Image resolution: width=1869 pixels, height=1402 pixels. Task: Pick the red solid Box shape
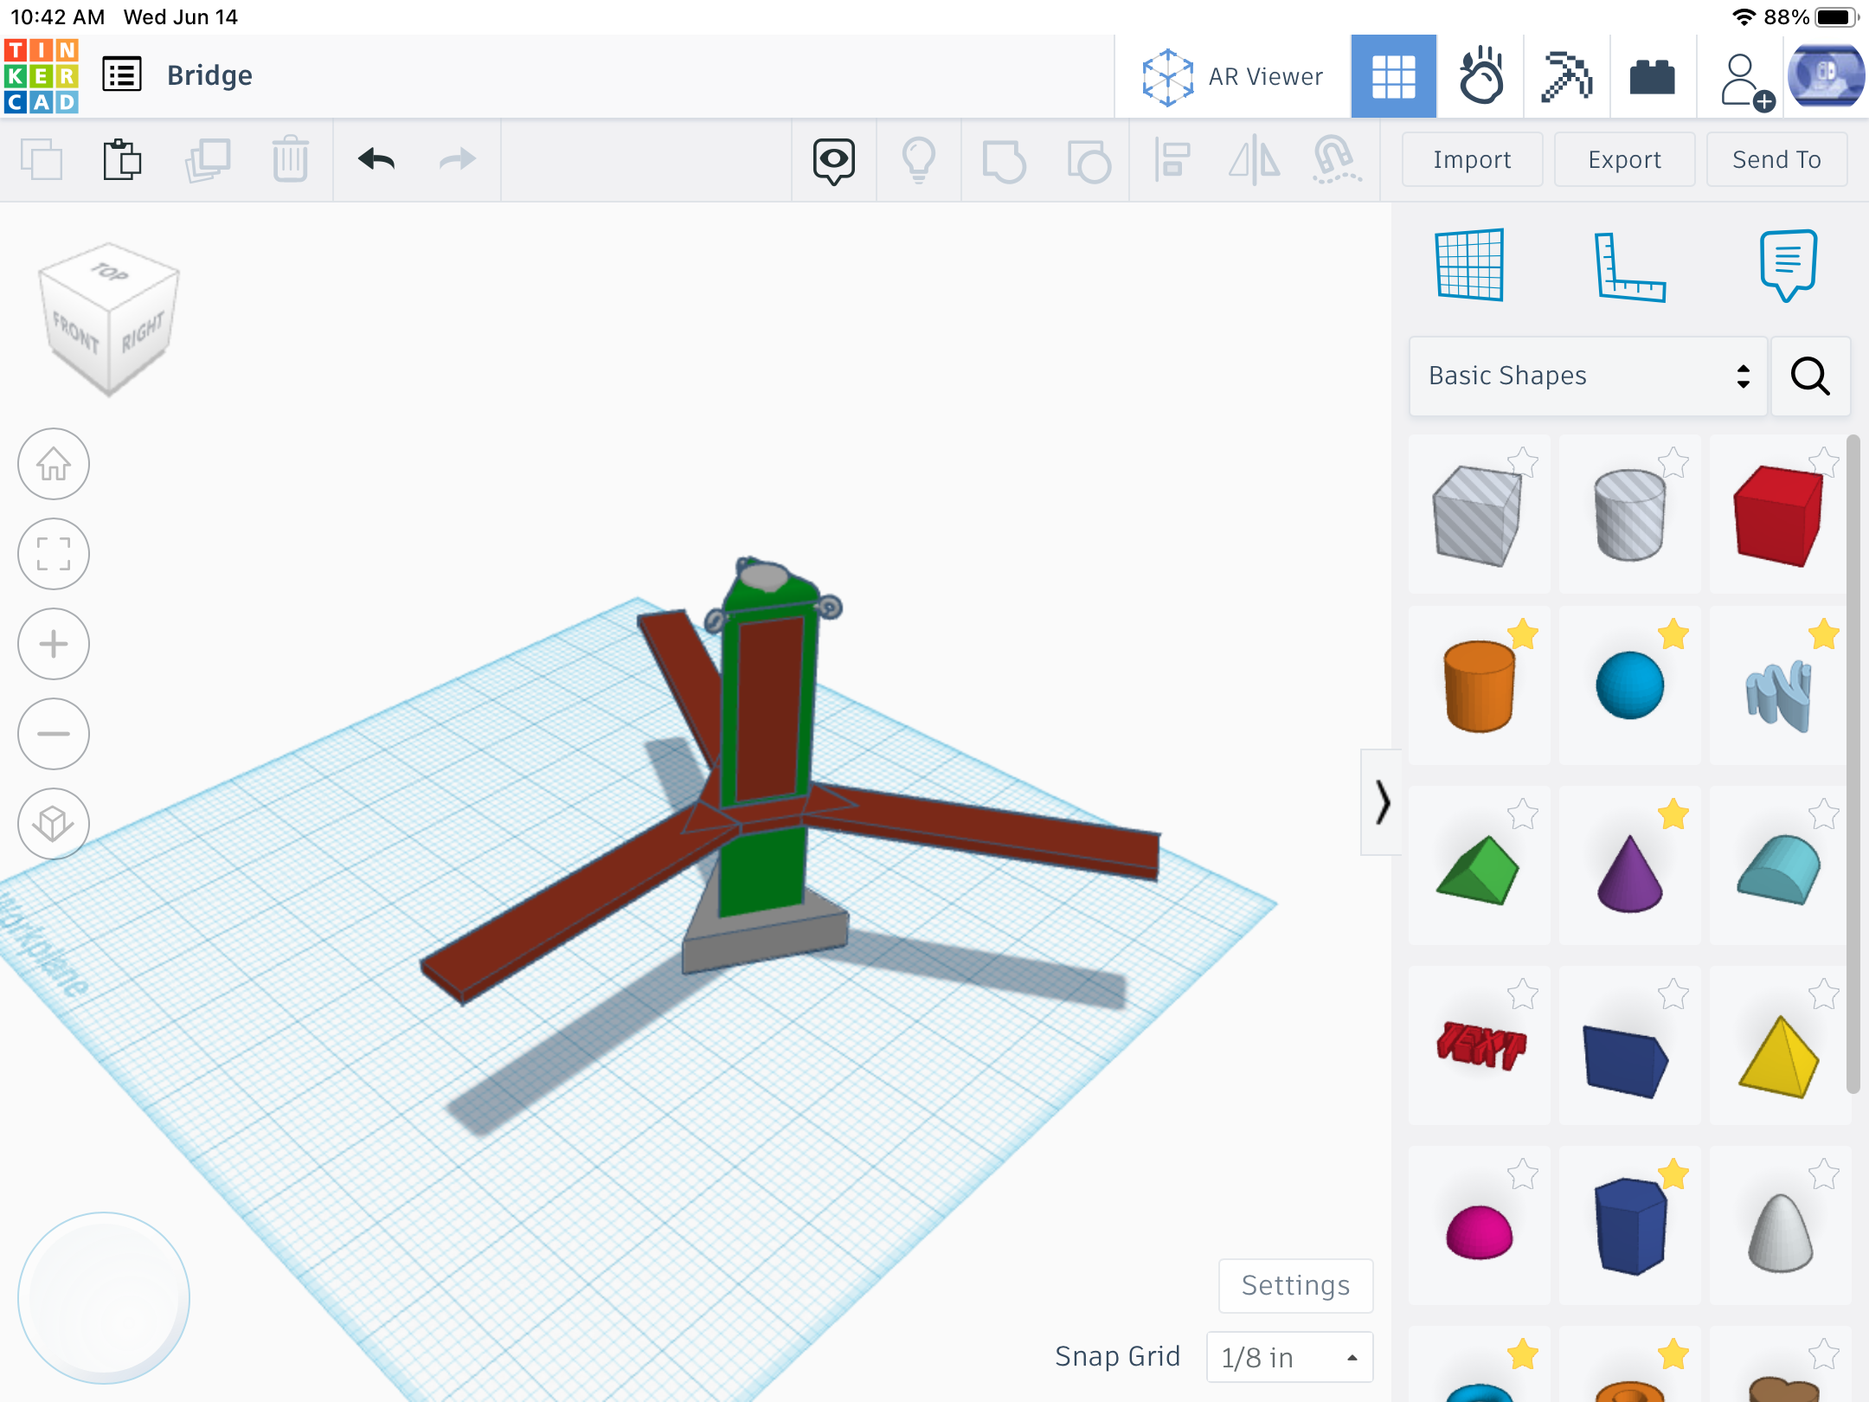coord(1776,517)
